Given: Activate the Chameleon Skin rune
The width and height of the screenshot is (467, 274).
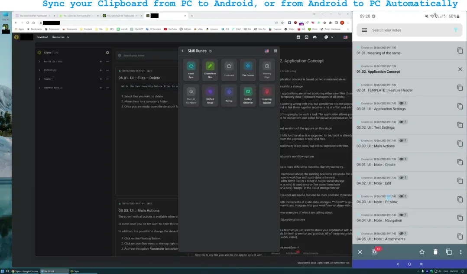Looking at the screenshot, I should click(x=210, y=68).
